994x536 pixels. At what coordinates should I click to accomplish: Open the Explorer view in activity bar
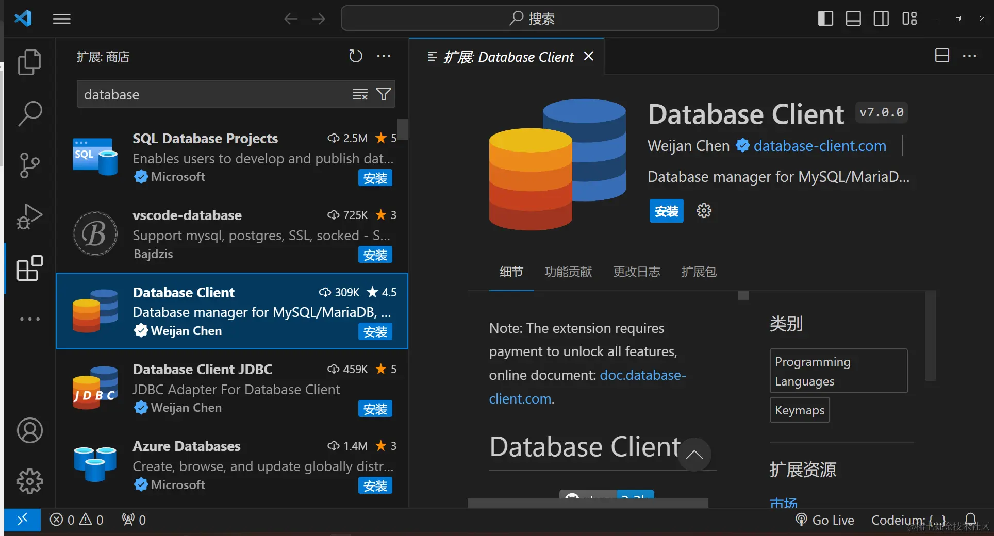tap(29, 62)
